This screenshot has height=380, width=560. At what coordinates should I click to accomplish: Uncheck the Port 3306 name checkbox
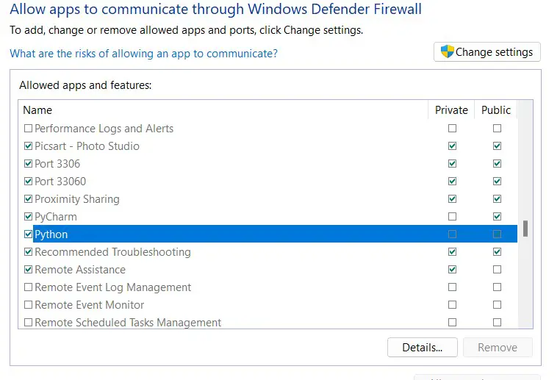coord(28,164)
